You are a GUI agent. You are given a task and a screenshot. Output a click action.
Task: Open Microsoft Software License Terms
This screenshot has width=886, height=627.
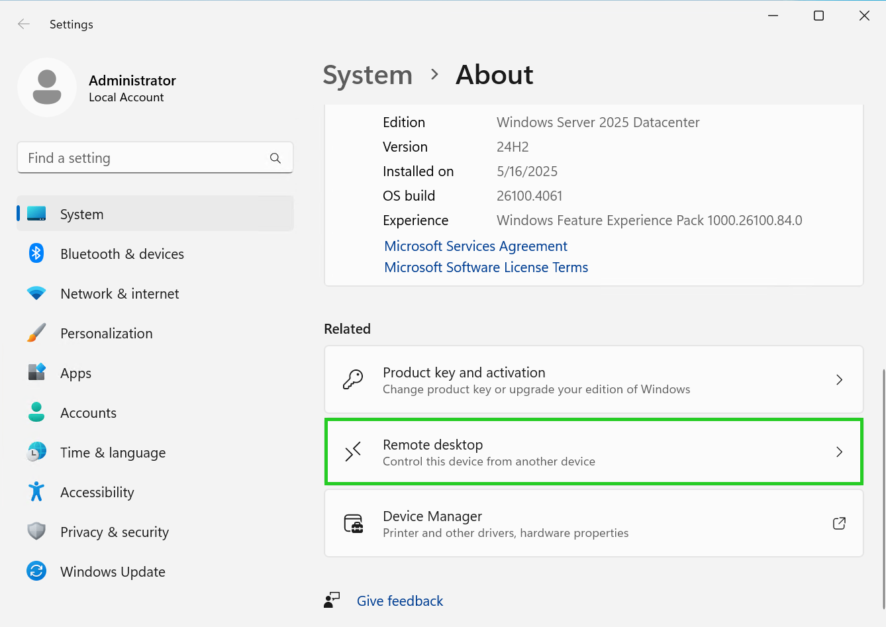[x=486, y=267]
